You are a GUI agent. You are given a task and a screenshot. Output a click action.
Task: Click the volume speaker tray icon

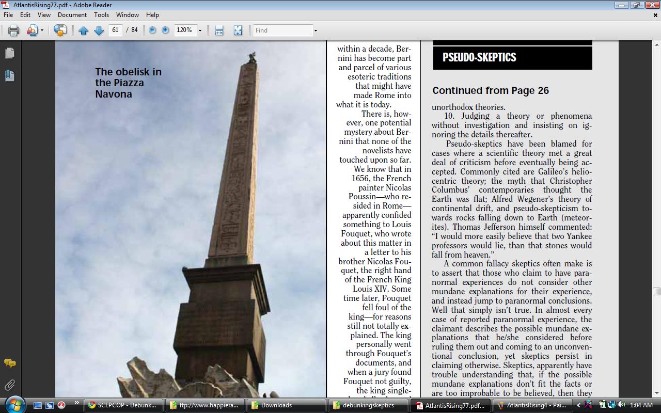(x=621, y=405)
